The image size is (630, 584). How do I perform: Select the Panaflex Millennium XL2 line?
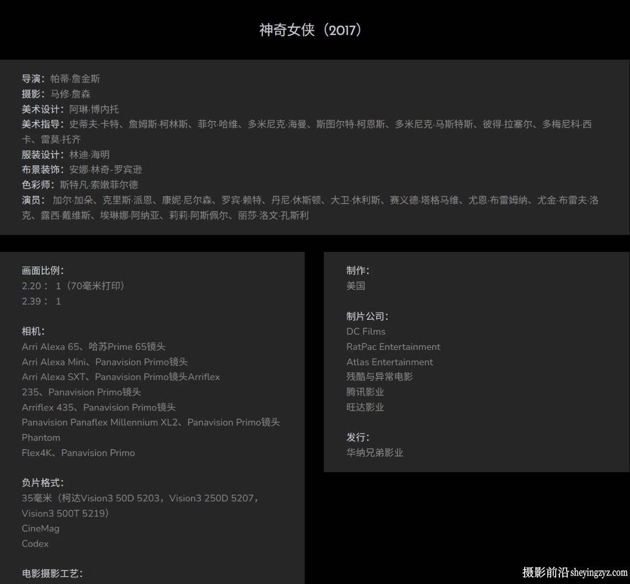tap(151, 422)
